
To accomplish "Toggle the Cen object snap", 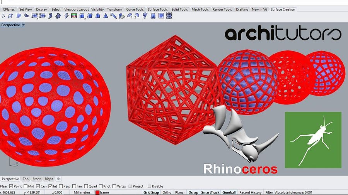I will pos(38,186).
